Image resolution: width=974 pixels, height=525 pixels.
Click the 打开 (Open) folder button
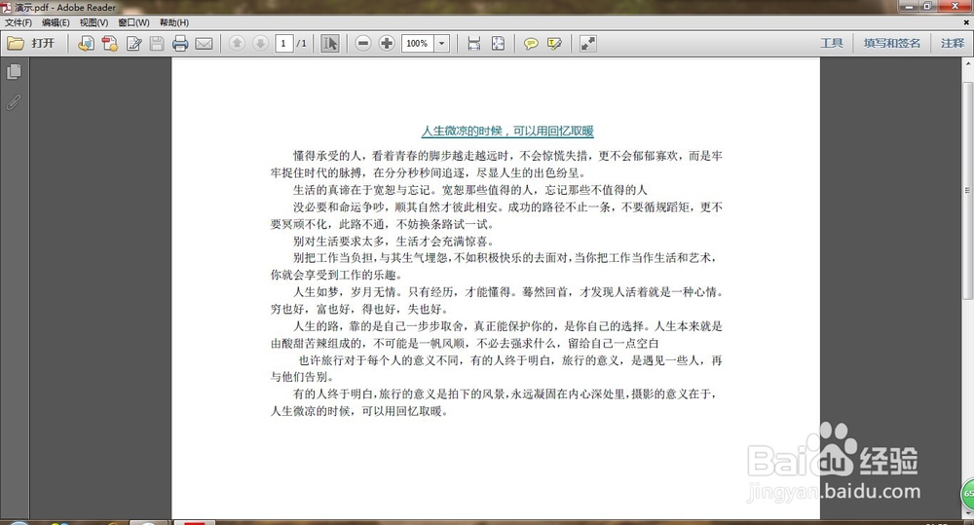tap(30, 44)
